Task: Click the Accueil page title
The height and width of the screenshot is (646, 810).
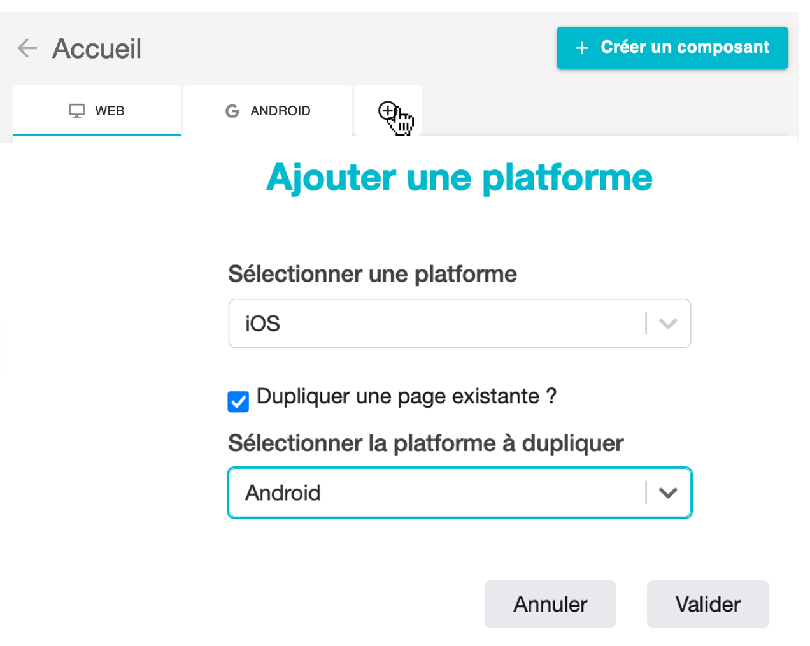Action: pyautogui.click(x=97, y=48)
